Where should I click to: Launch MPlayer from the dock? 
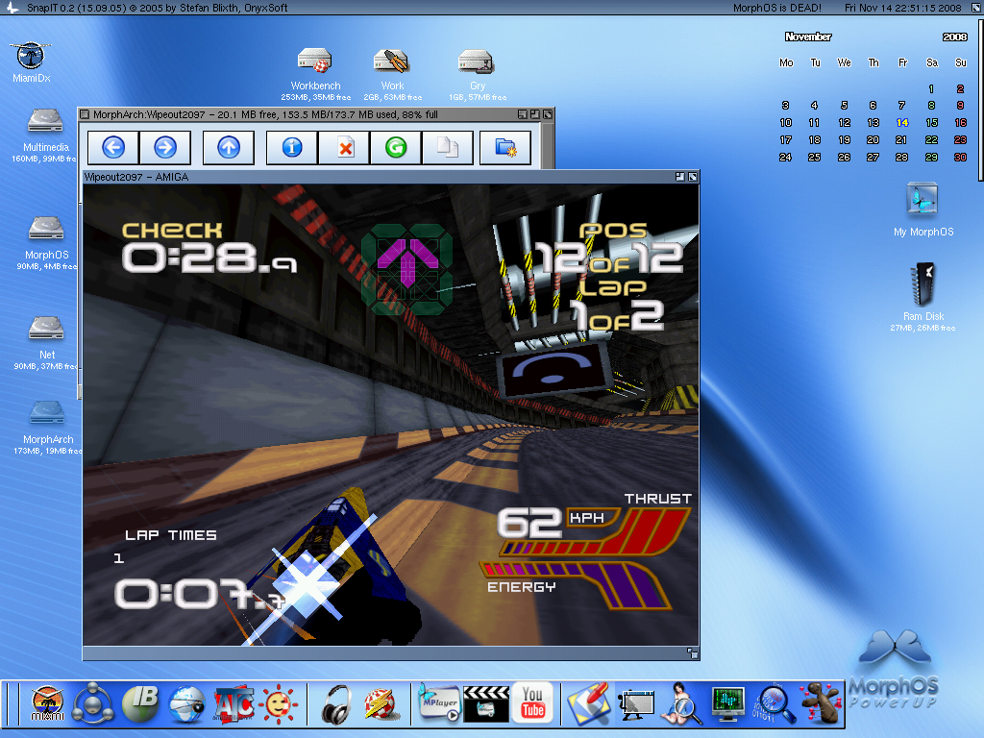pos(439,703)
